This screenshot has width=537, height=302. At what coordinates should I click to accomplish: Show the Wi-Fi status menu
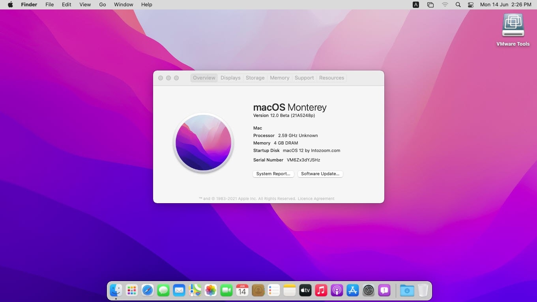(445, 5)
